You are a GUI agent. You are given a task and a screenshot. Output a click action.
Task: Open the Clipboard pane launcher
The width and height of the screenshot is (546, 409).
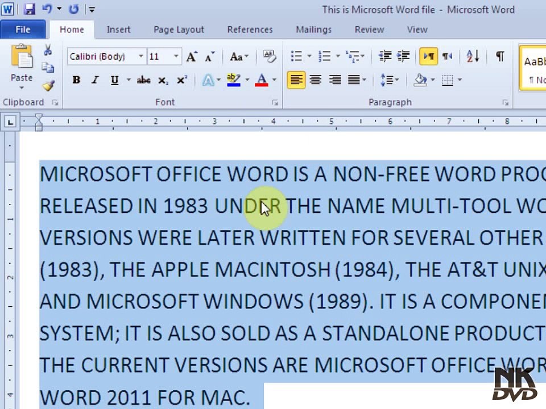click(55, 103)
